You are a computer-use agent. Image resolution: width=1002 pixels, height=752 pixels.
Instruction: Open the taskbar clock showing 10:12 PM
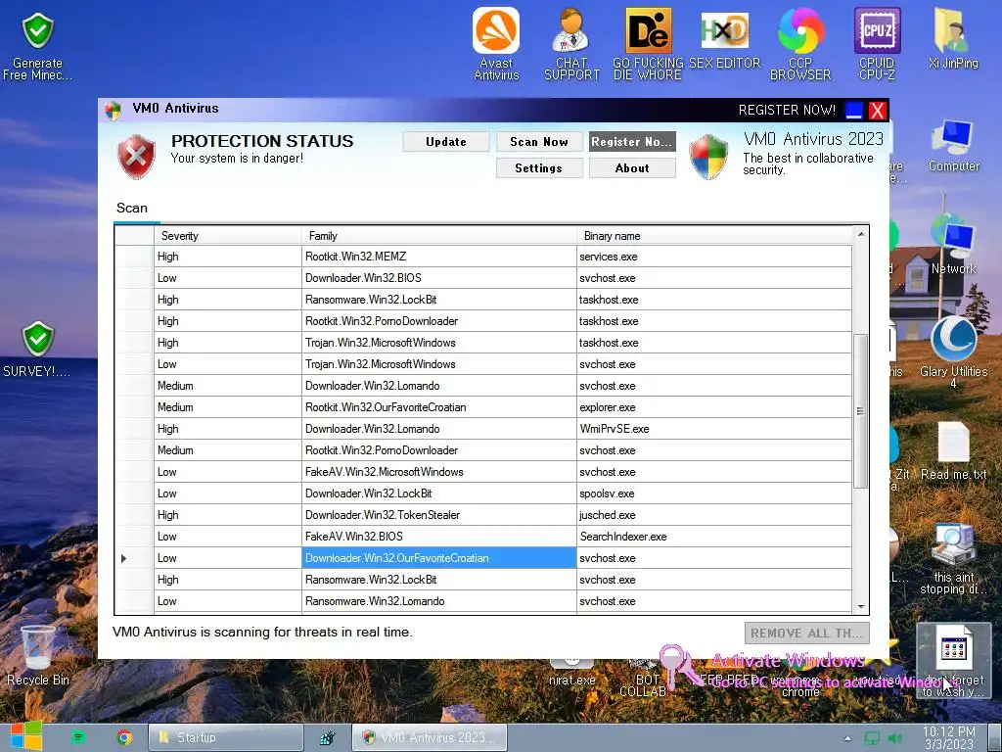pos(948,738)
